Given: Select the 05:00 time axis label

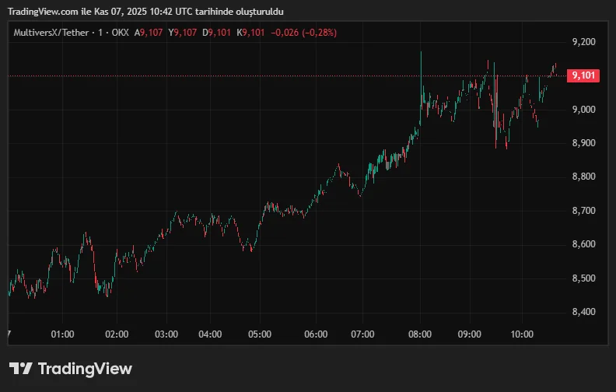Looking at the screenshot, I should pyautogui.click(x=259, y=334).
